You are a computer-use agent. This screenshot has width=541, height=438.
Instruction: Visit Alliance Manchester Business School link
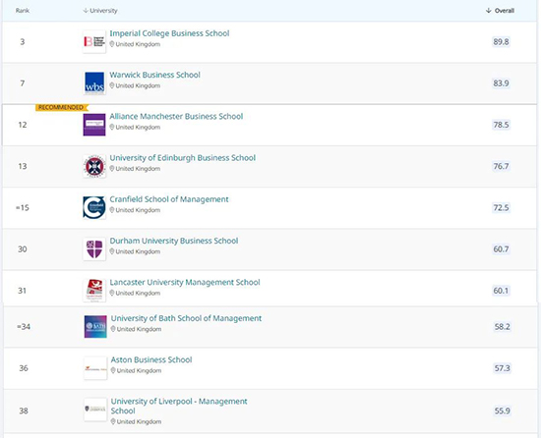[x=176, y=117]
